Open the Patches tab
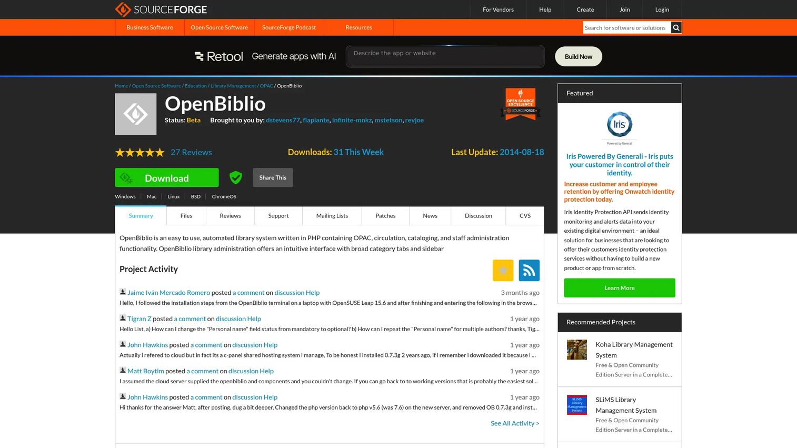This screenshot has height=448, width=797. [385, 216]
